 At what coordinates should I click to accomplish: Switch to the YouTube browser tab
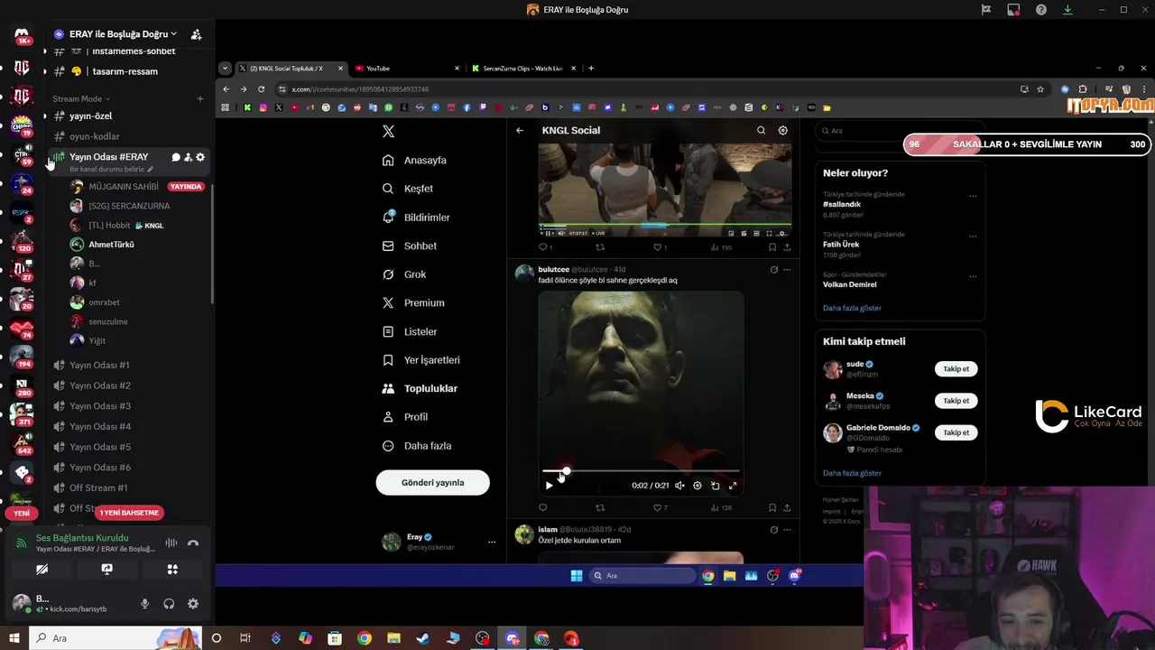(x=406, y=69)
